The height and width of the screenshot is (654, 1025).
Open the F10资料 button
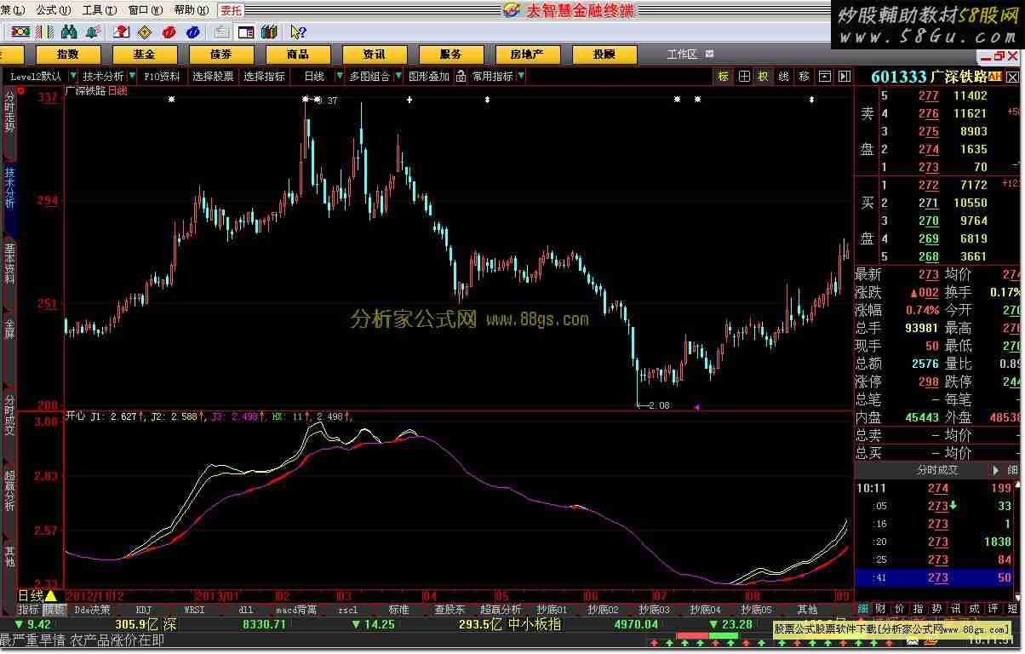tap(162, 76)
